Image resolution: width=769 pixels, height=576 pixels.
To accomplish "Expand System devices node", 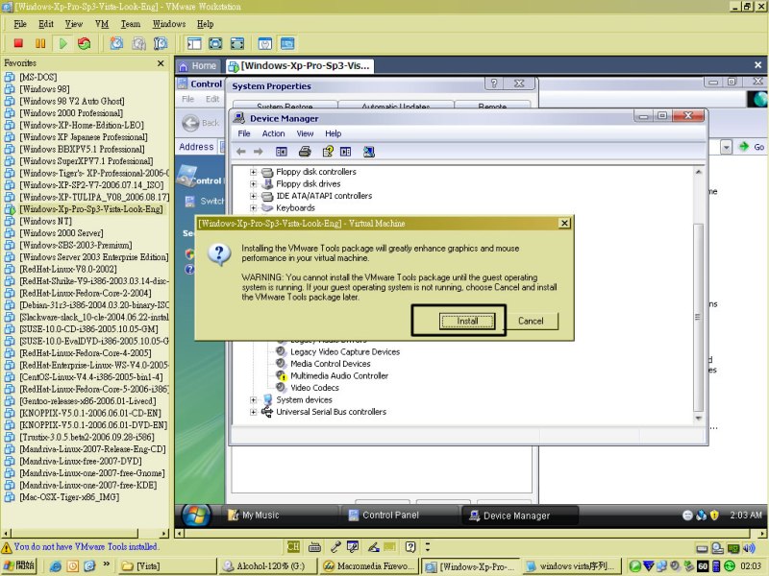I will click(253, 399).
